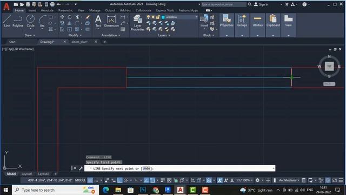Toggle 2D object snap in status bar
Image resolution: width=346 pixels, height=195 pixels.
click(152, 180)
